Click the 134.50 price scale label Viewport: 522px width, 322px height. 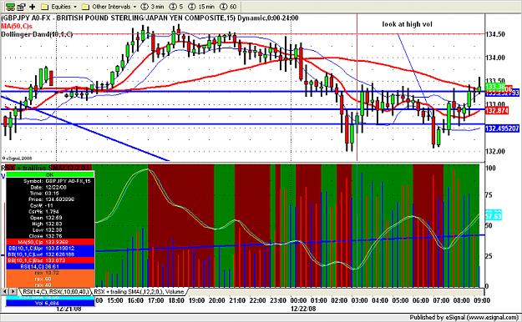click(495, 34)
